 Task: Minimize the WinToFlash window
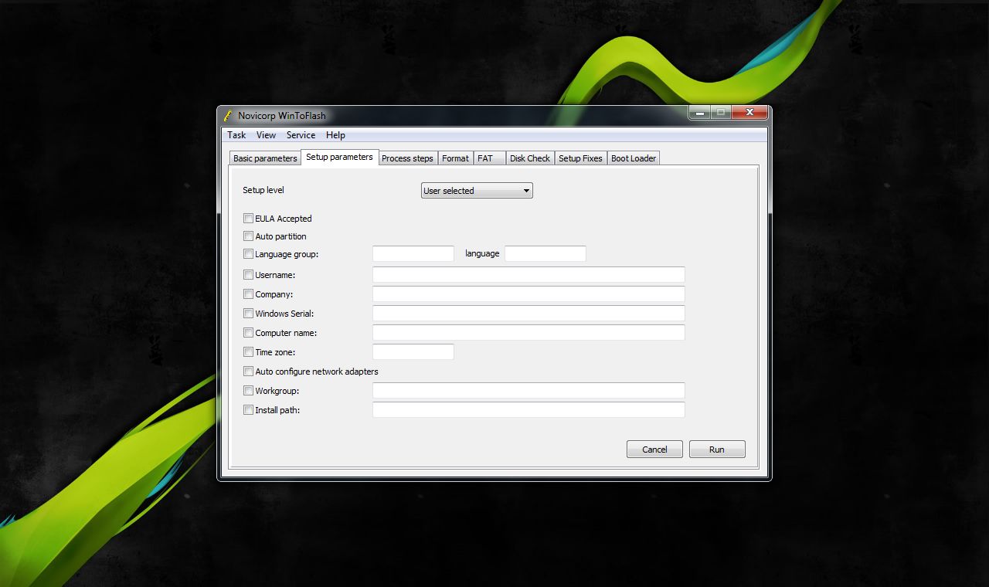[x=699, y=113]
